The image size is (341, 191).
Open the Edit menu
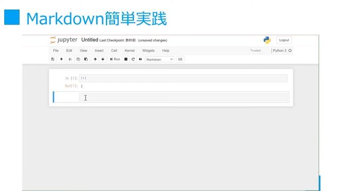(x=69, y=50)
